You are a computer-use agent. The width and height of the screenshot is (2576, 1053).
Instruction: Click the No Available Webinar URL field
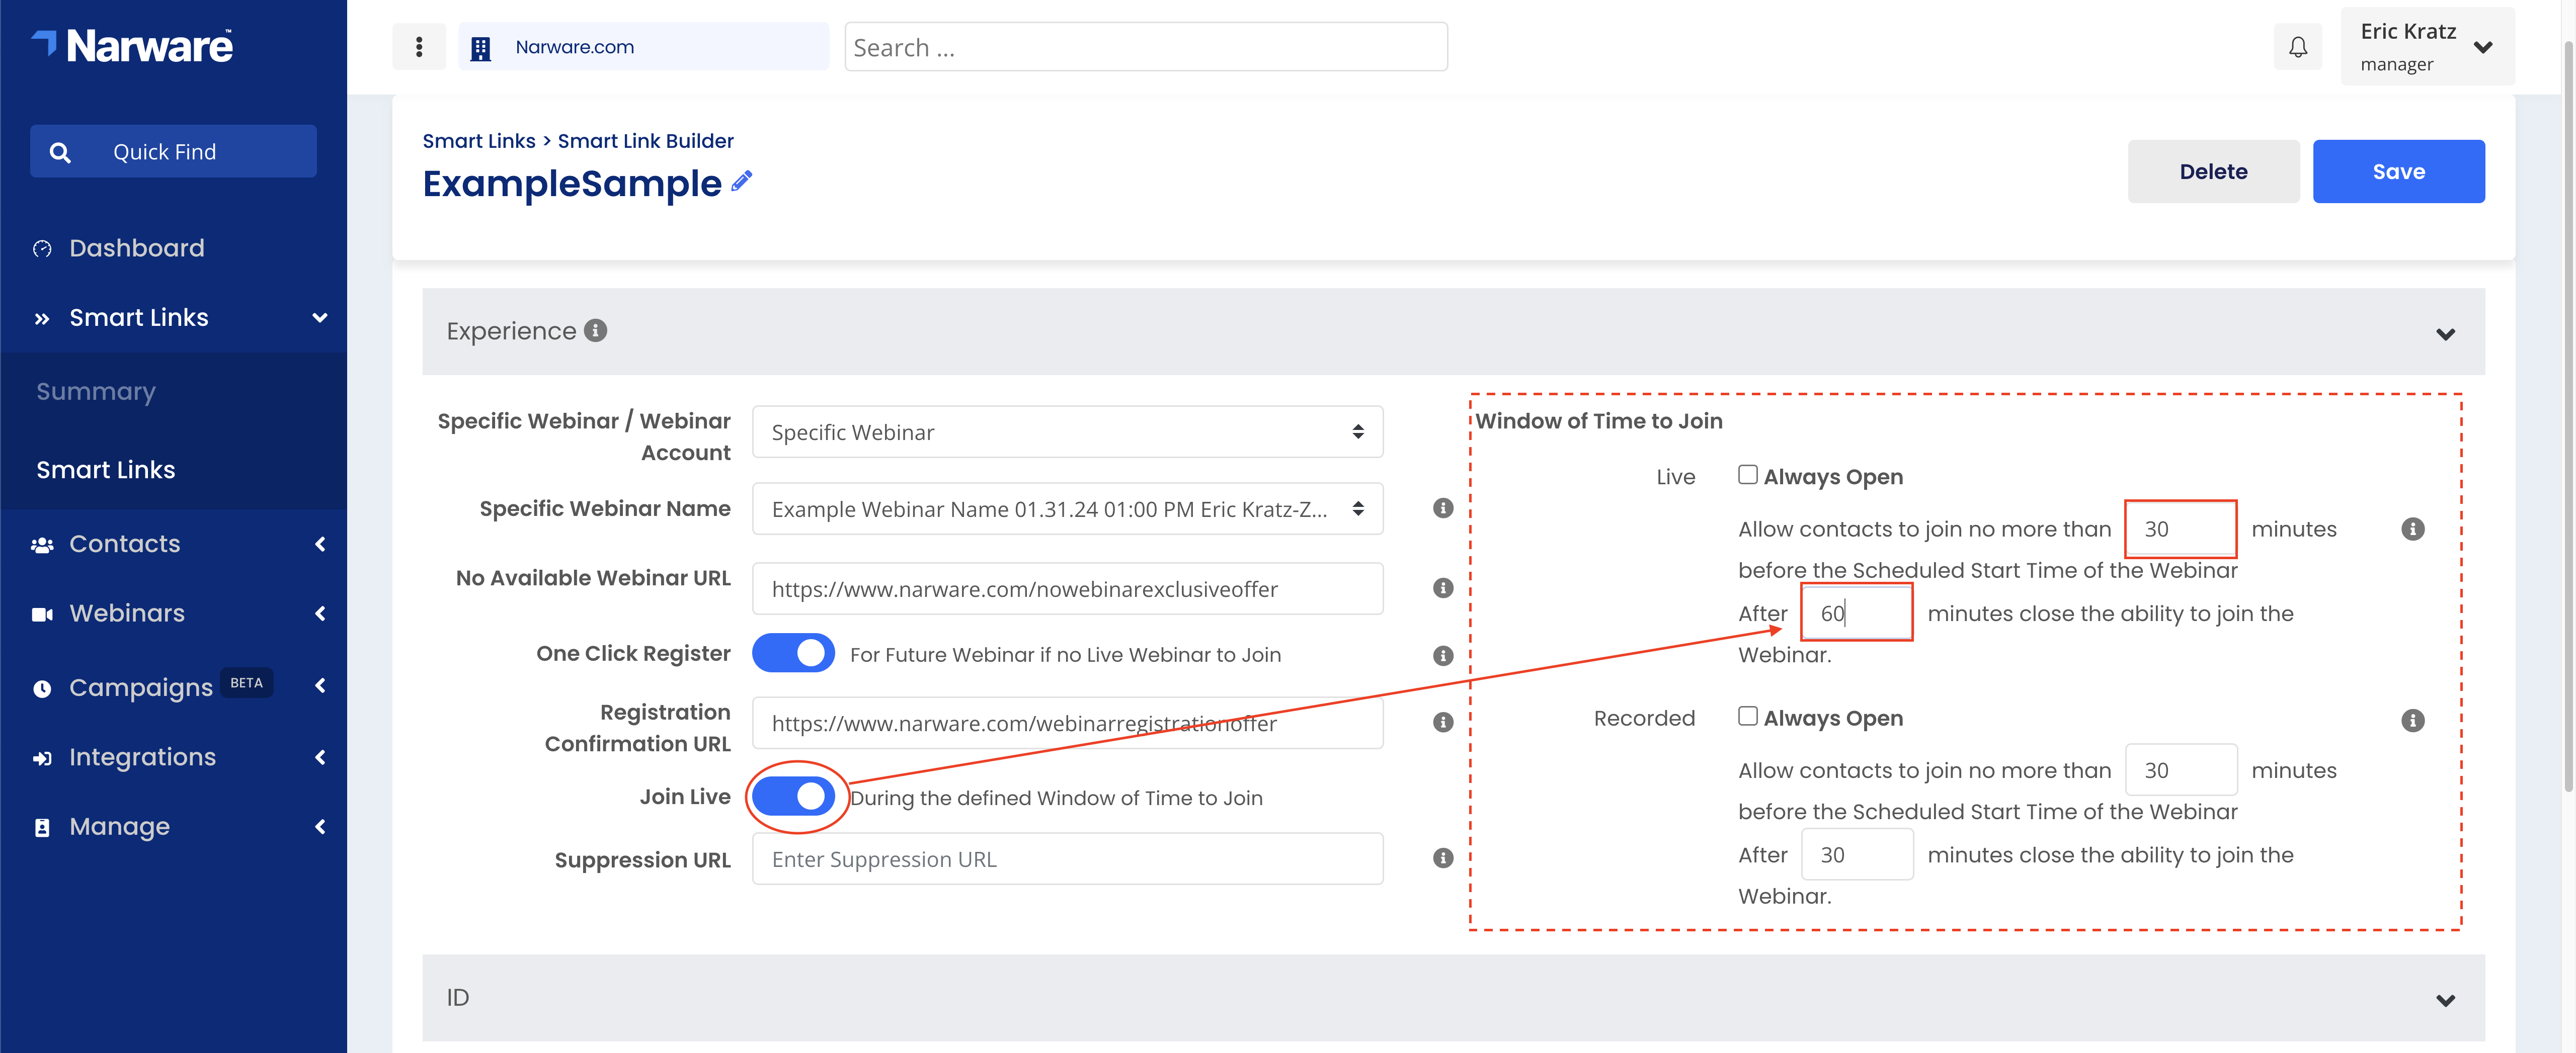[x=1067, y=588]
